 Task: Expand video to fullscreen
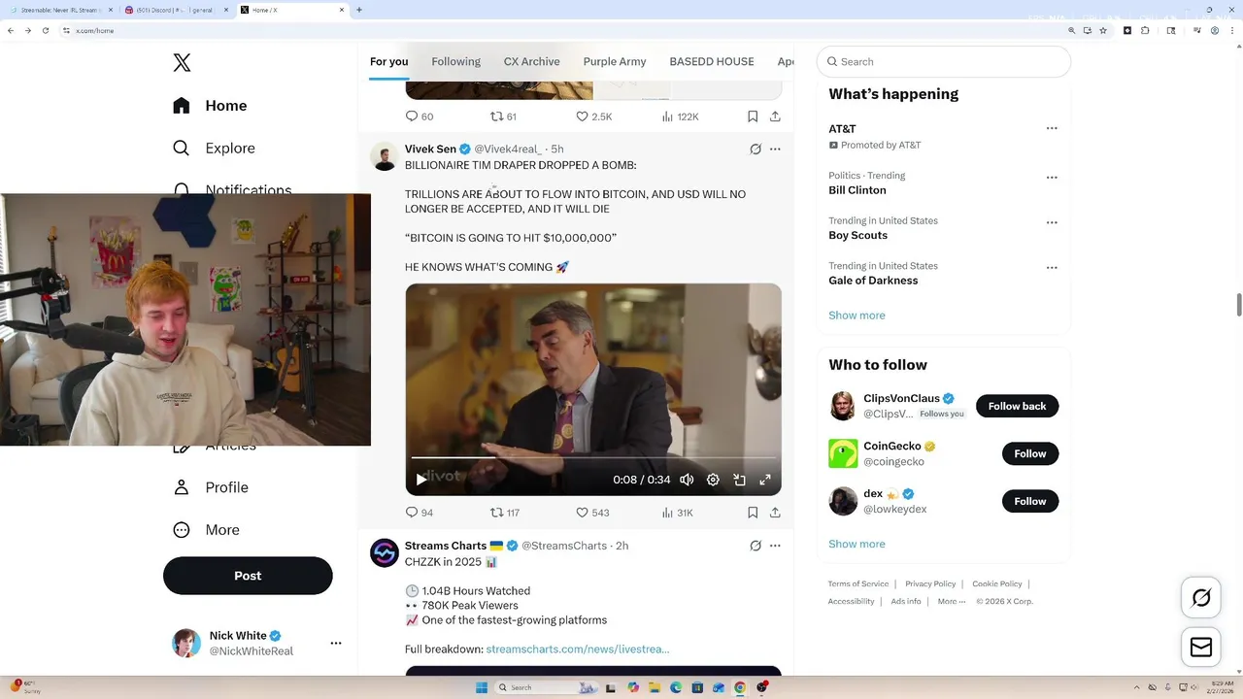(x=765, y=480)
